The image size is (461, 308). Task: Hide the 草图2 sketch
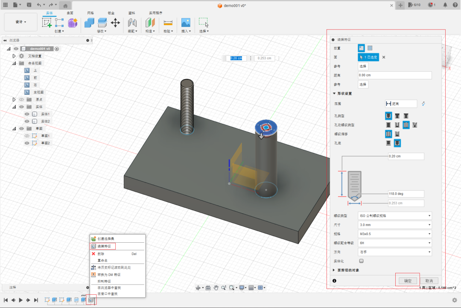click(27, 143)
